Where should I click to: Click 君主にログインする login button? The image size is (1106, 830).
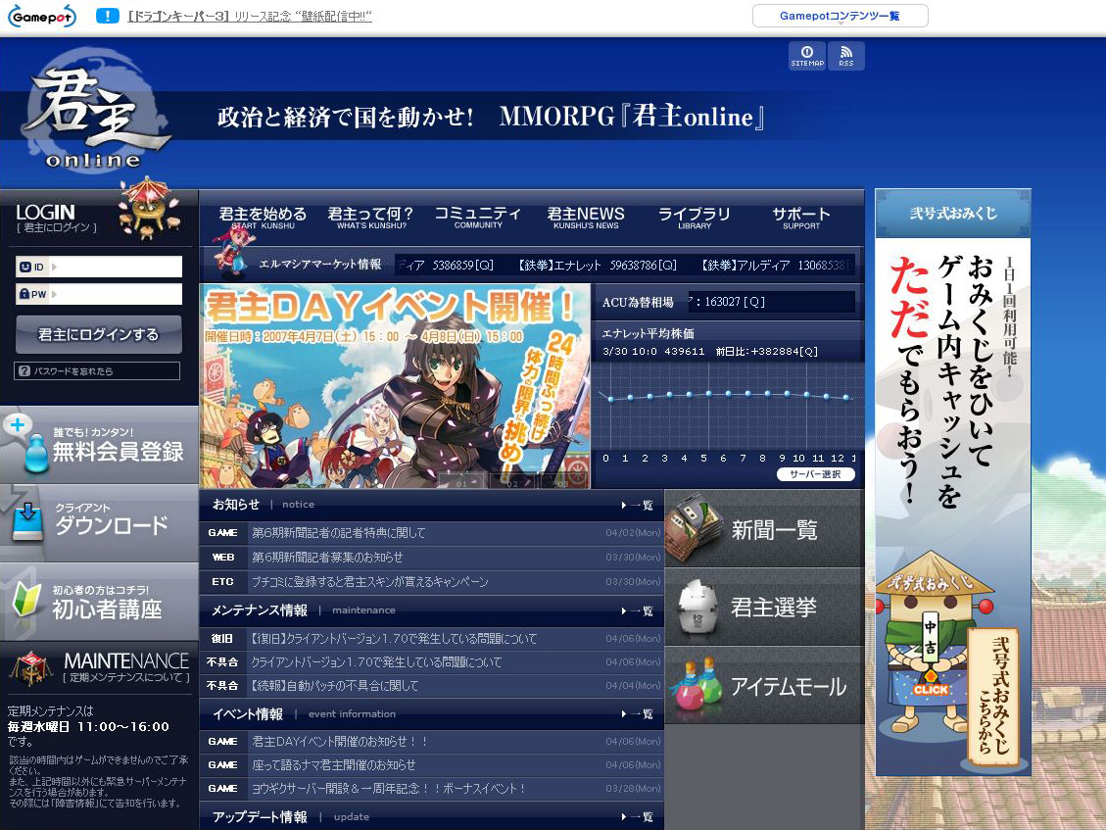tap(99, 334)
